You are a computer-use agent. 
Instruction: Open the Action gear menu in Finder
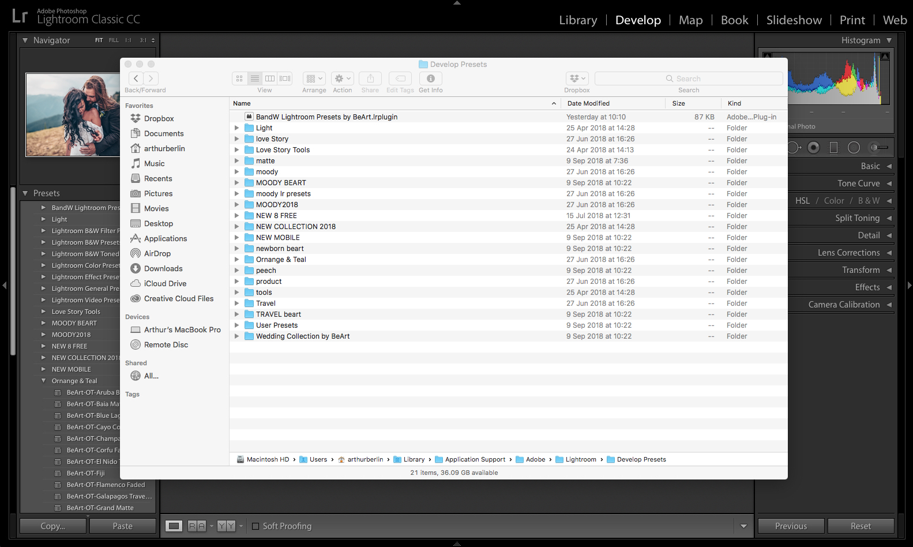click(343, 78)
